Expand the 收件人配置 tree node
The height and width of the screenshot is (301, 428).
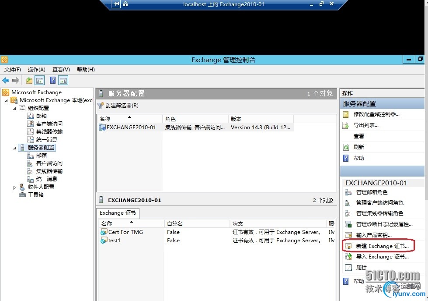(14, 188)
